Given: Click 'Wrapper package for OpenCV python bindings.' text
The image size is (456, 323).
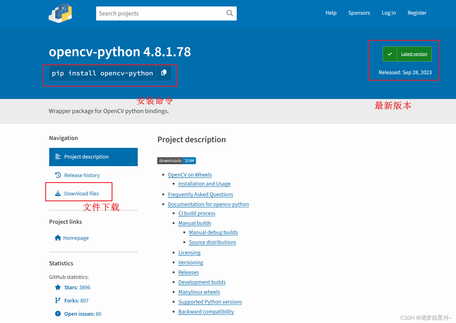Looking at the screenshot, I should (x=109, y=111).
